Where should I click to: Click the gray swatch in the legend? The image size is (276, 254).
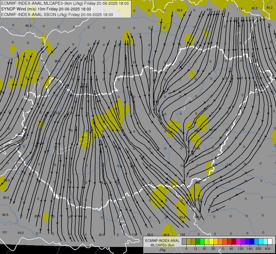pyautogui.click(x=184, y=241)
